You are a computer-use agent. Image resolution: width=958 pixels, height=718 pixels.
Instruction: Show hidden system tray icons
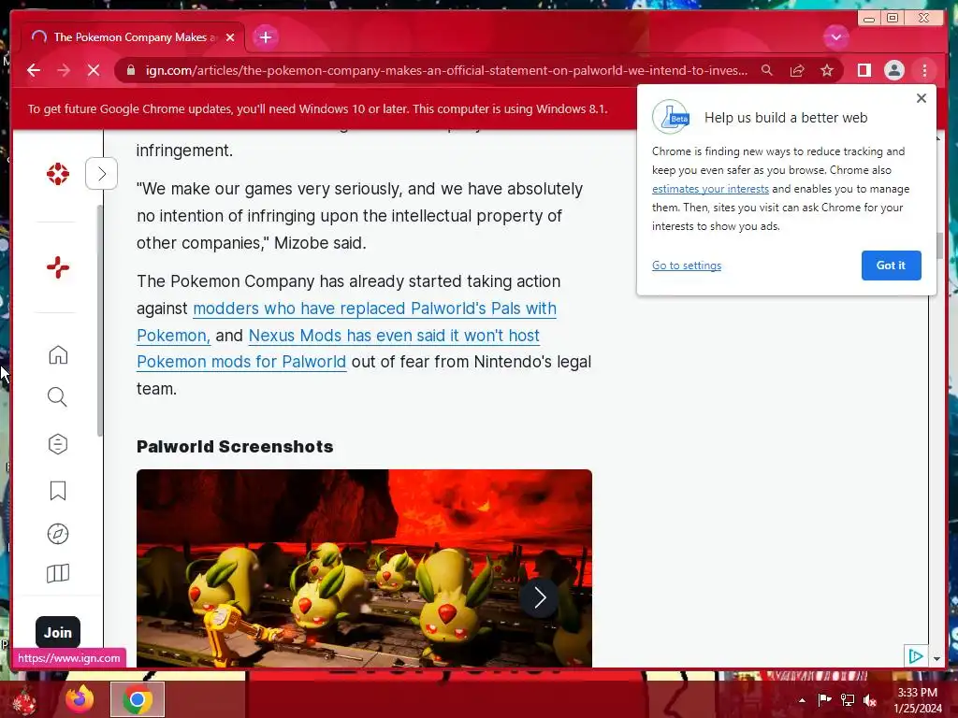point(802,700)
